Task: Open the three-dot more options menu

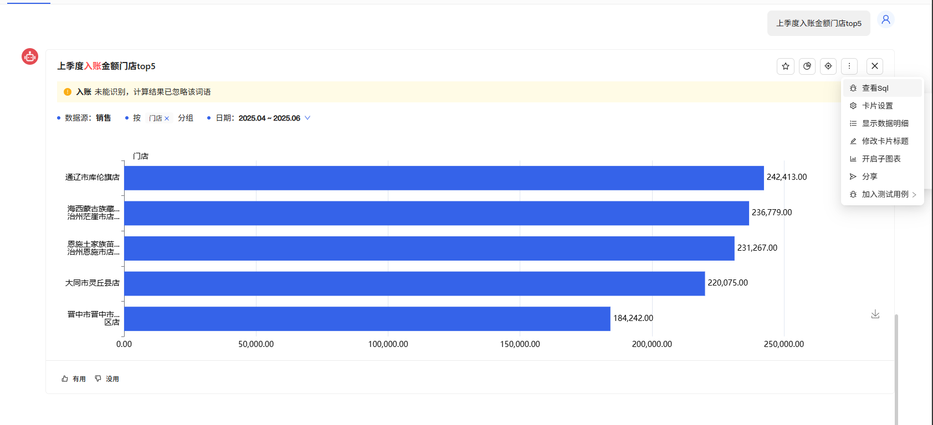Action: coord(849,66)
